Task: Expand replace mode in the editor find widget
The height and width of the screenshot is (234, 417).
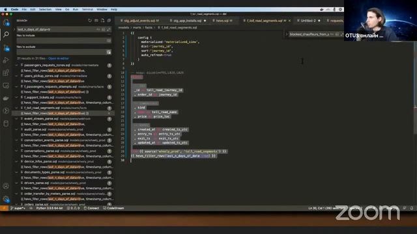Action: pos(287,34)
